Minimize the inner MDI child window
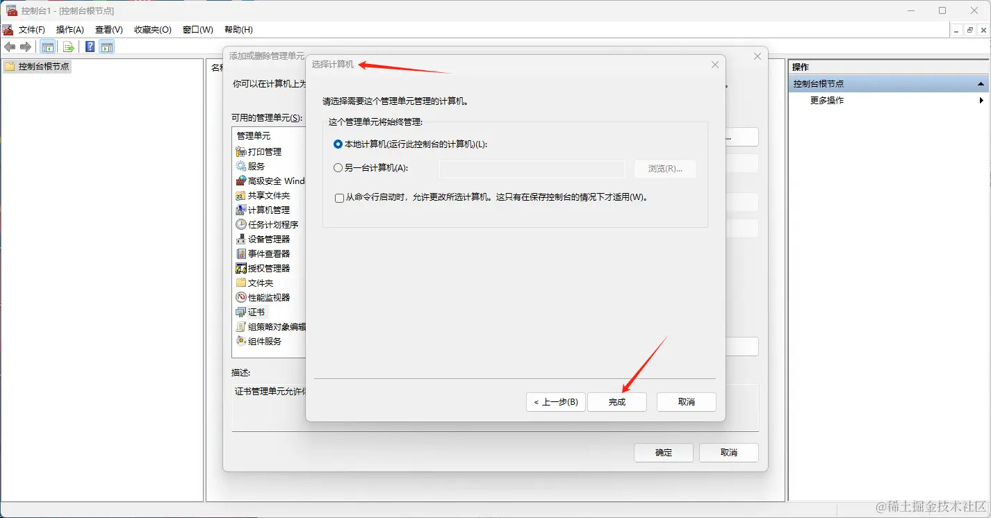This screenshot has height=518, width=991. tap(956, 30)
